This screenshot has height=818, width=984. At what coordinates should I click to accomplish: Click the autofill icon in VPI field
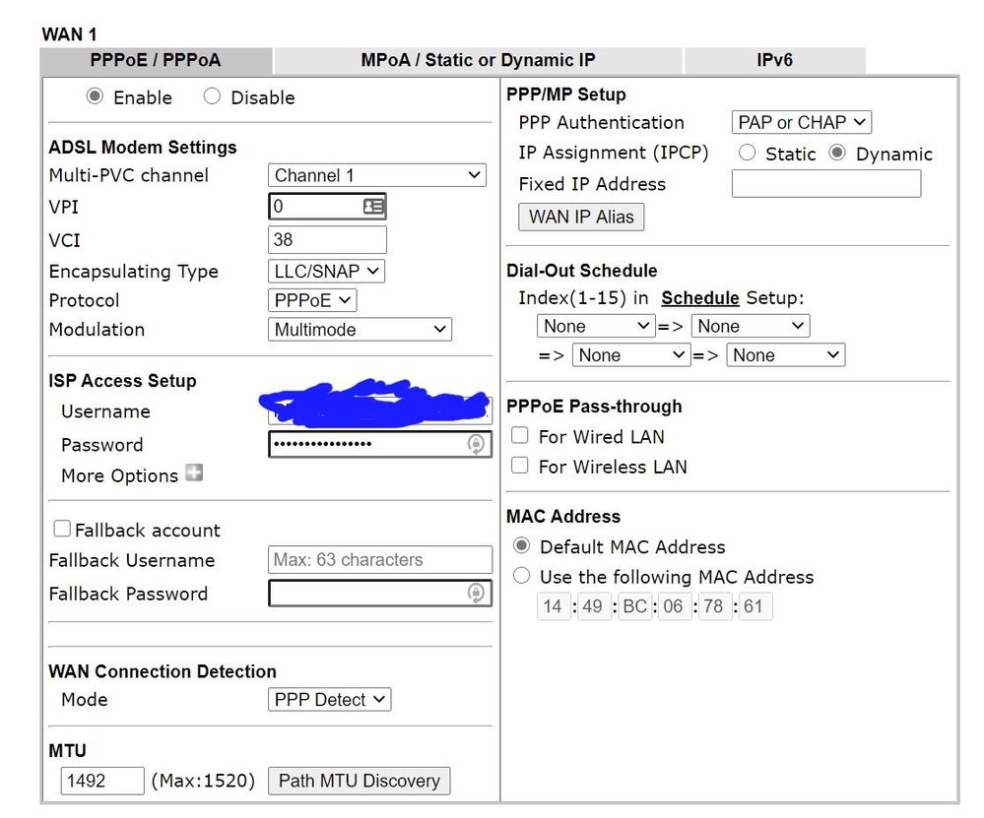[x=373, y=207]
